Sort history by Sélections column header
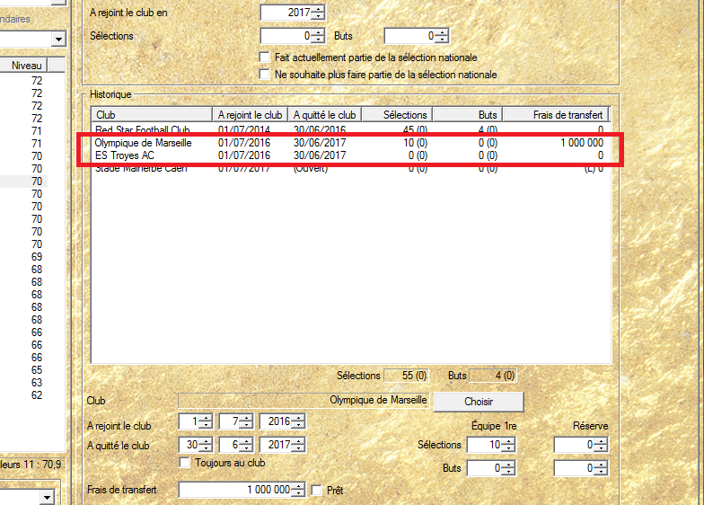This screenshot has width=704, height=505. click(397, 115)
